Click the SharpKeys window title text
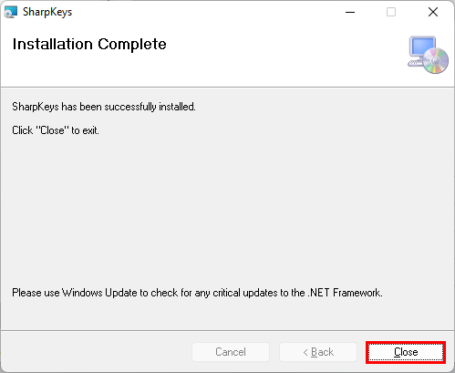 [47, 12]
